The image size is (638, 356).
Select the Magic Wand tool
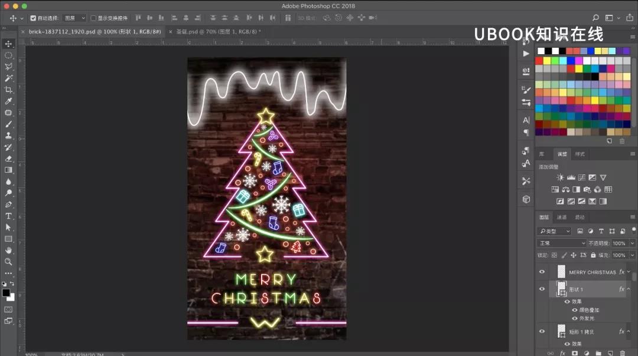pos(8,78)
